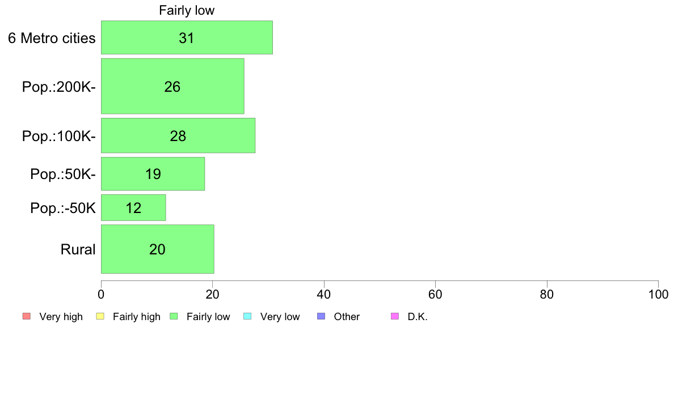Select the Pop.:-50K bar showing 12
This screenshot has width=674, height=417.
click(134, 208)
